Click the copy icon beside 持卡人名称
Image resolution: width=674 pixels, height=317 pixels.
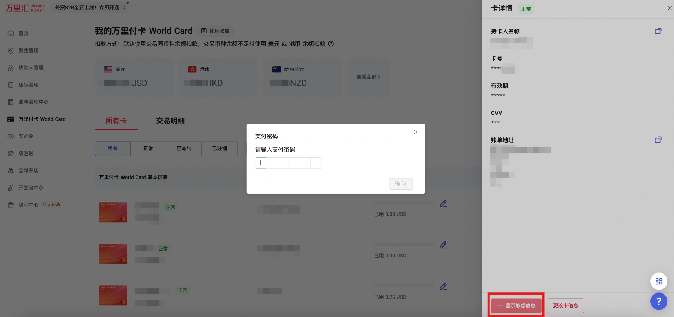point(658,31)
